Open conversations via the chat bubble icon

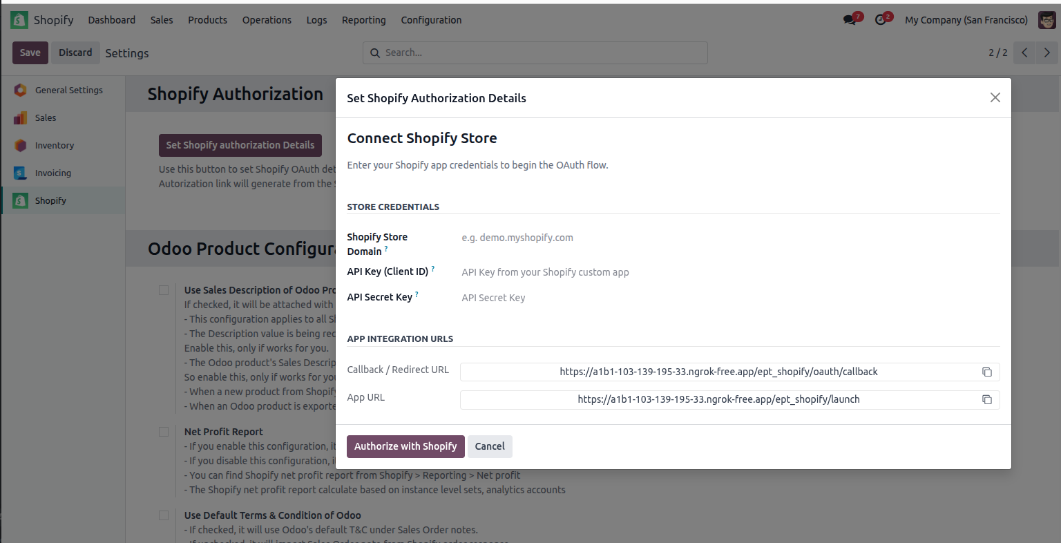click(848, 20)
